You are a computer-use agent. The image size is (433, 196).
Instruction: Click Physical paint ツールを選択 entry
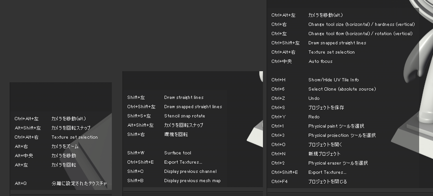coord(336,126)
